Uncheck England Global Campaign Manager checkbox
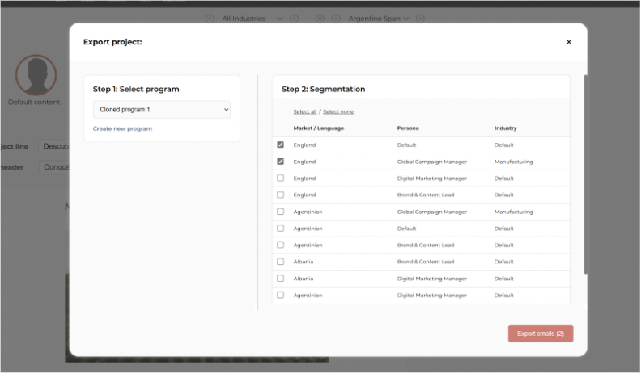This screenshot has width=641, height=374. coord(281,162)
